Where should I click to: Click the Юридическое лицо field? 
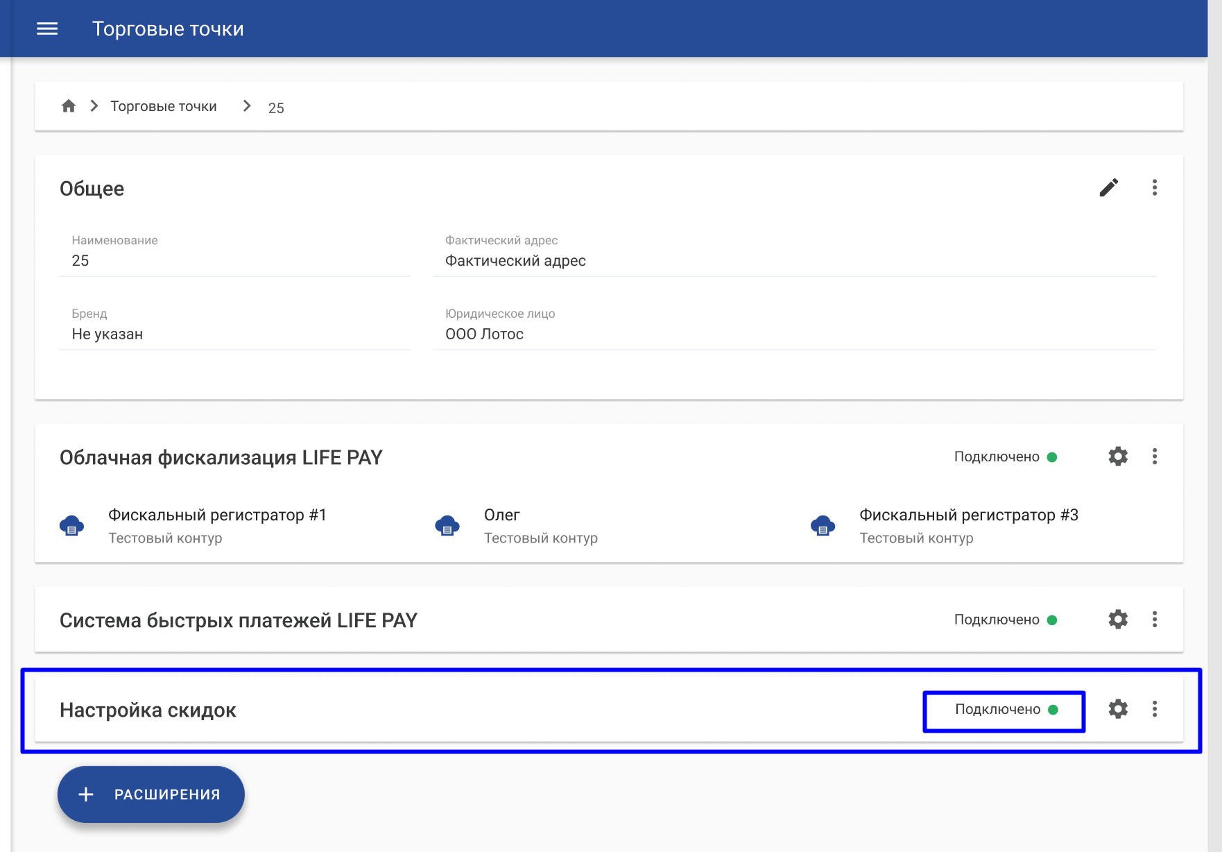click(795, 327)
